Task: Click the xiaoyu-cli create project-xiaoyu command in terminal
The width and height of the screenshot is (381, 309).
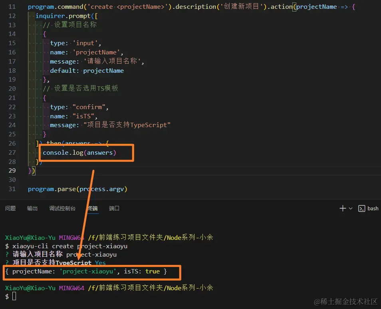Action: tap(70, 246)
